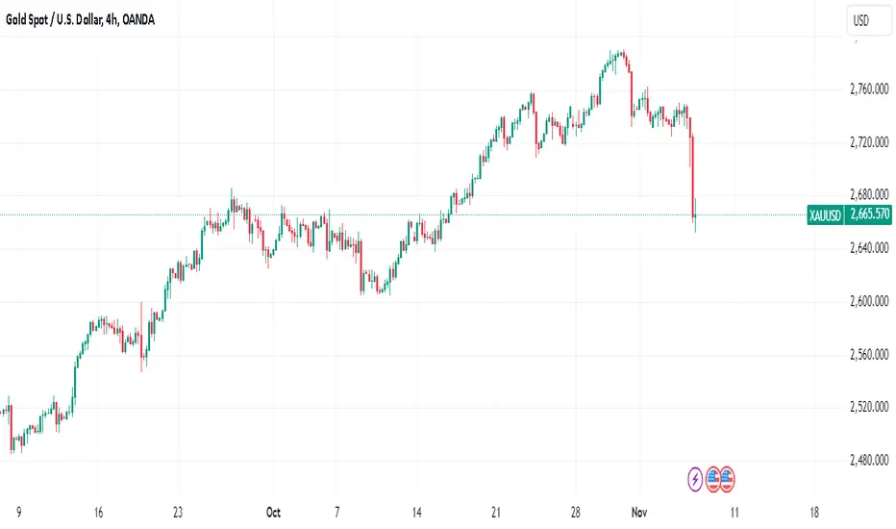The width and height of the screenshot is (896, 529).
Task: Open the rightmost US flag economic event
Action: click(728, 479)
